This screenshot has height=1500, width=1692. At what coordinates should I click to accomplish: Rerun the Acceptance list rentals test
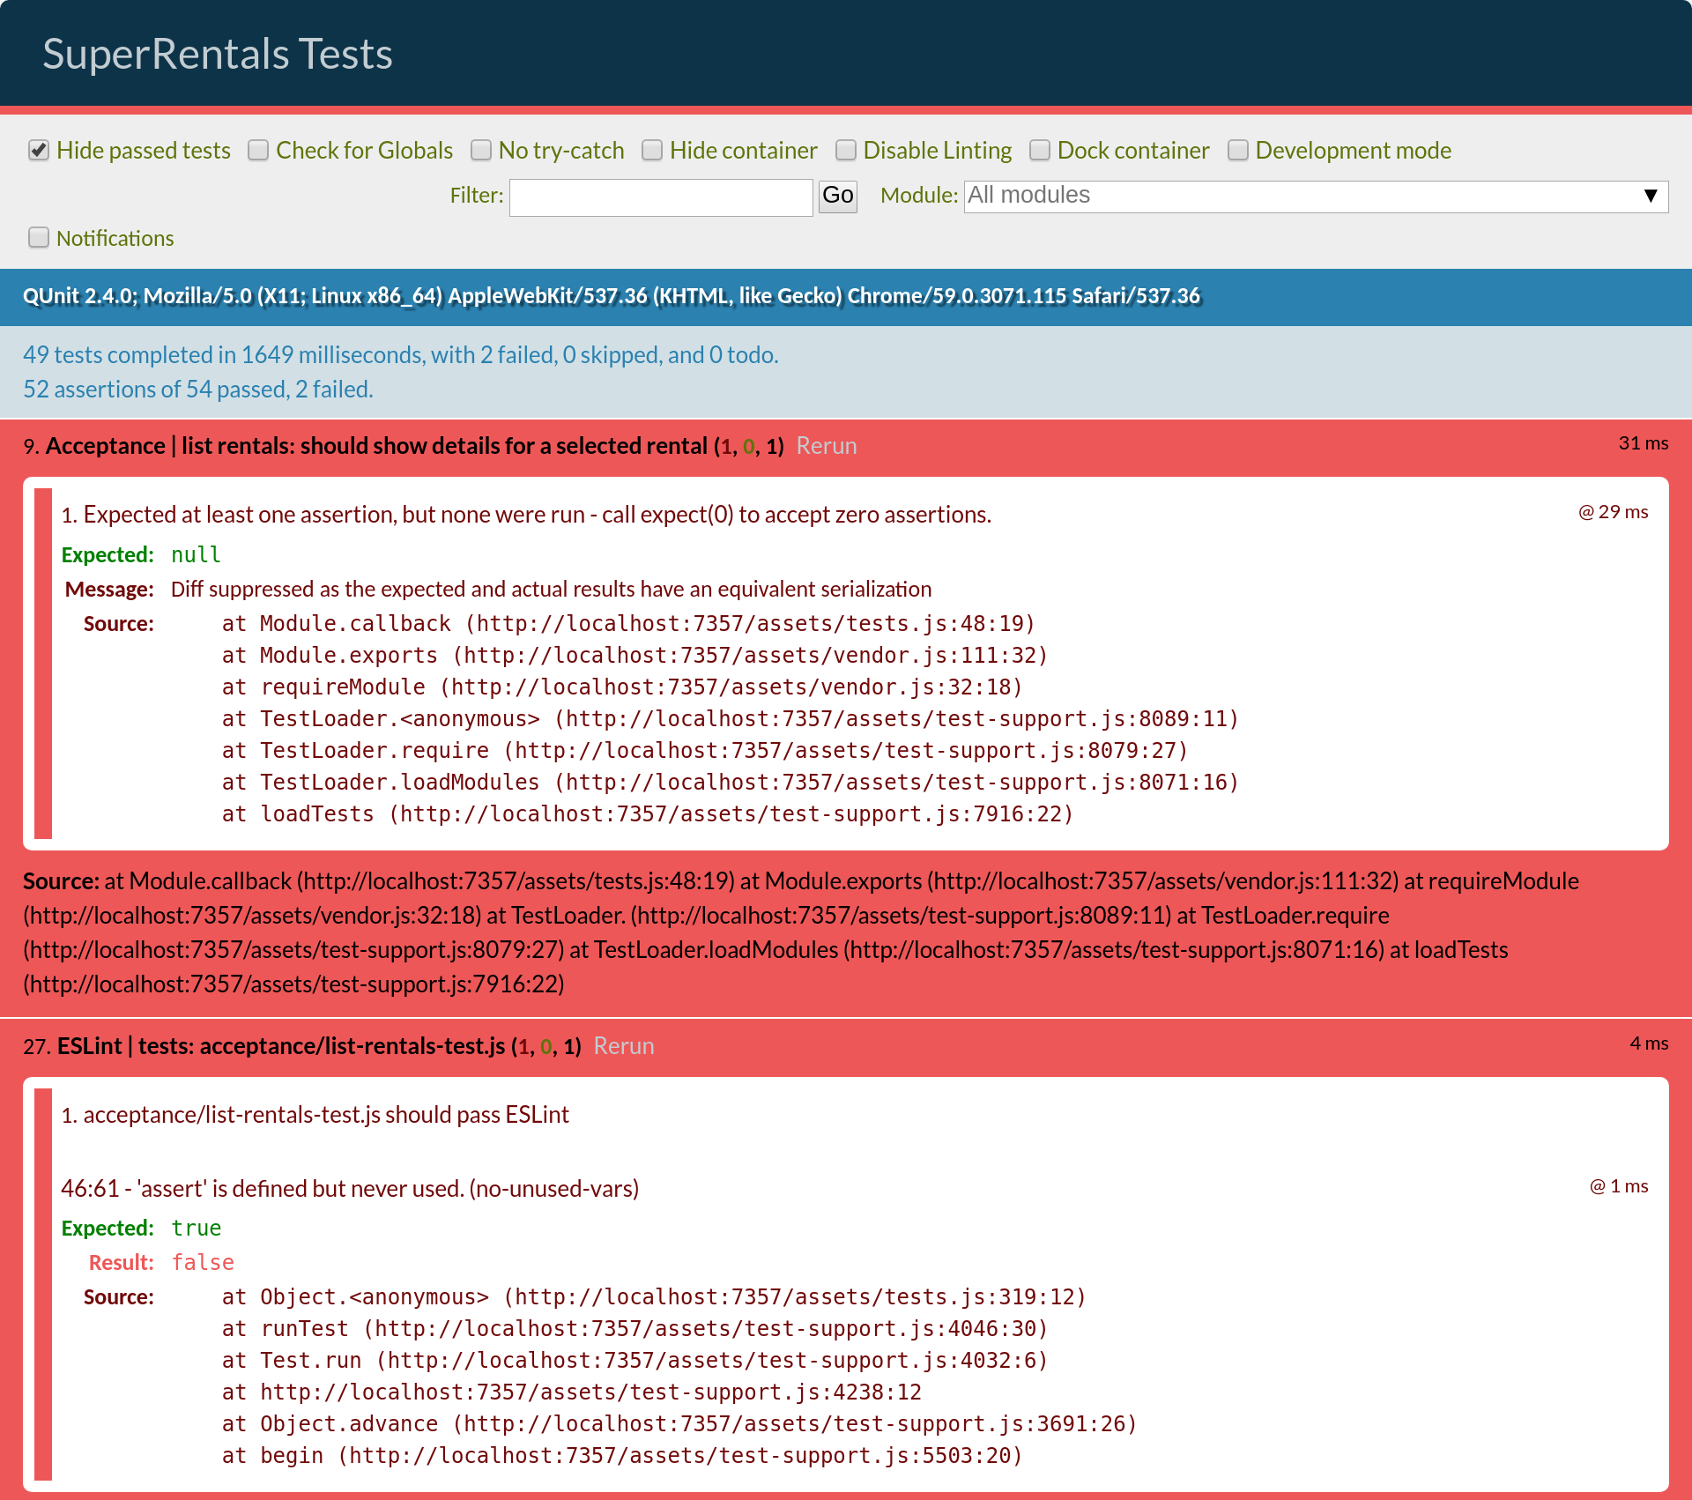tap(827, 446)
